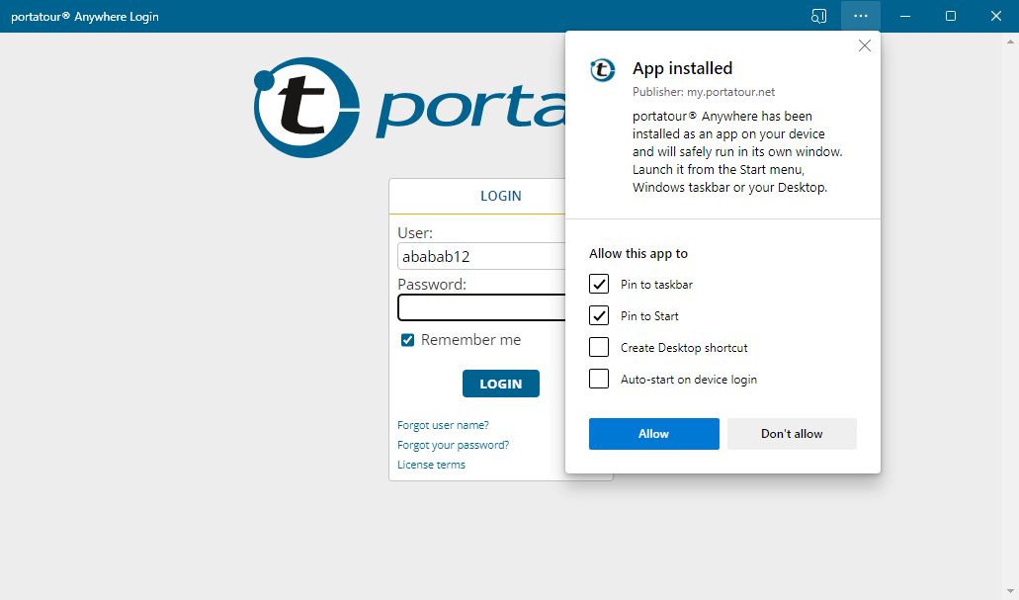Screen dimensions: 1019x600
Task: Maximize the portatour window
Action: (x=950, y=16)
